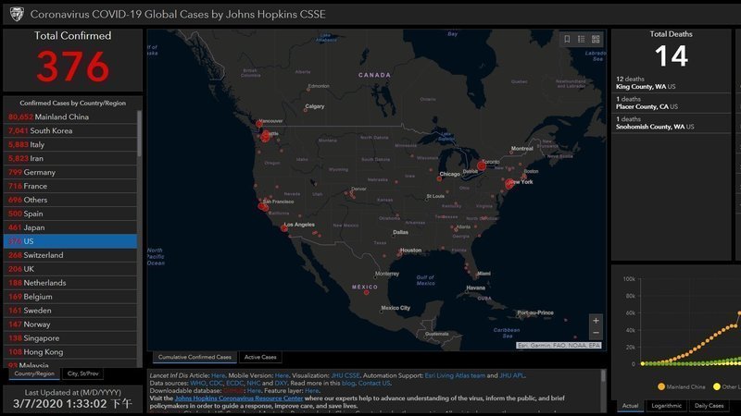The width and height of the screenshot is (741, 416).
Task: Select Sweden row in country list
Action: coord(70,311)
